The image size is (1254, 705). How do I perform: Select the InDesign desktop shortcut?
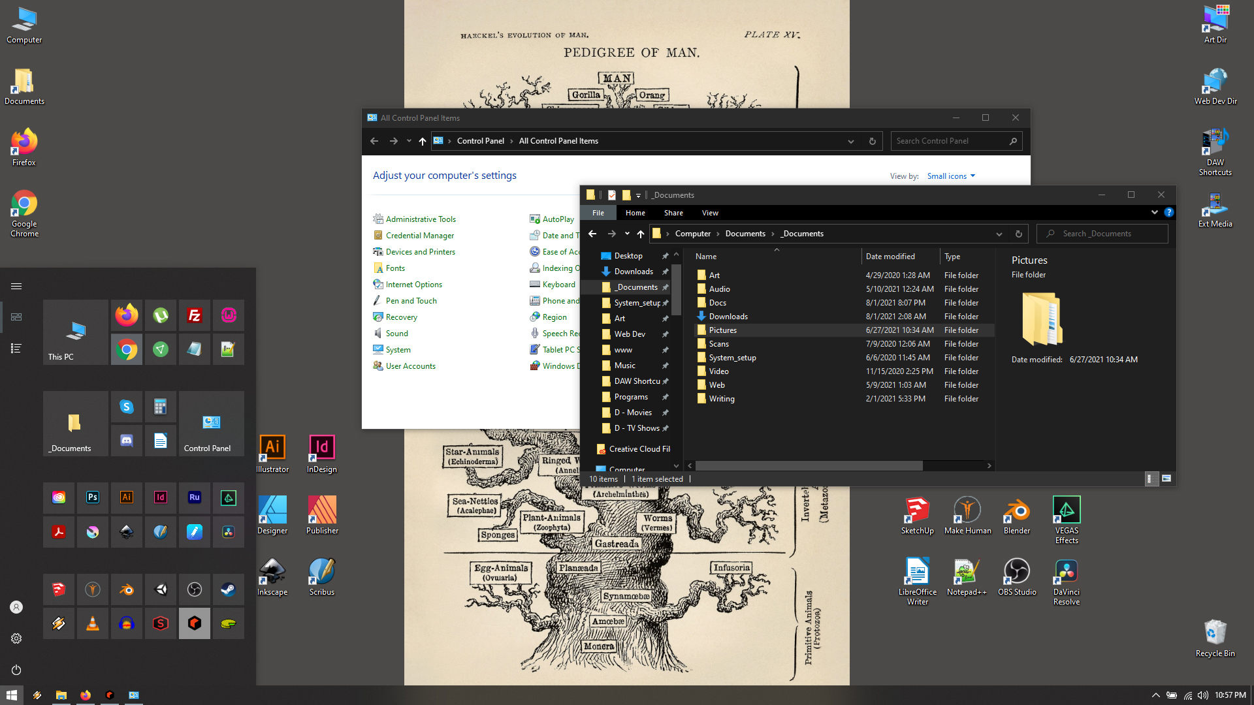click(x=322, y=454)
